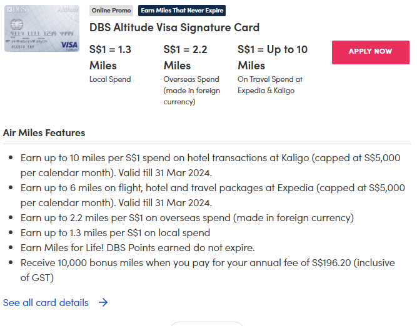Click the Visa logo on the card image
The width and height of the screenshot is (417, 326).
[69, 44]
